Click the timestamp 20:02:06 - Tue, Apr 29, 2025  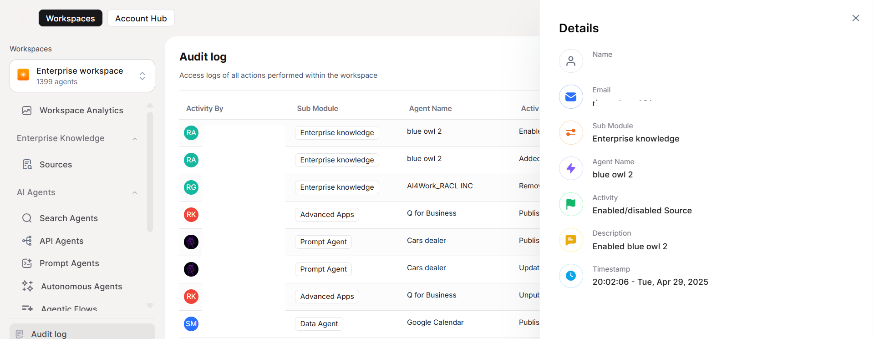tap(650, 282)
